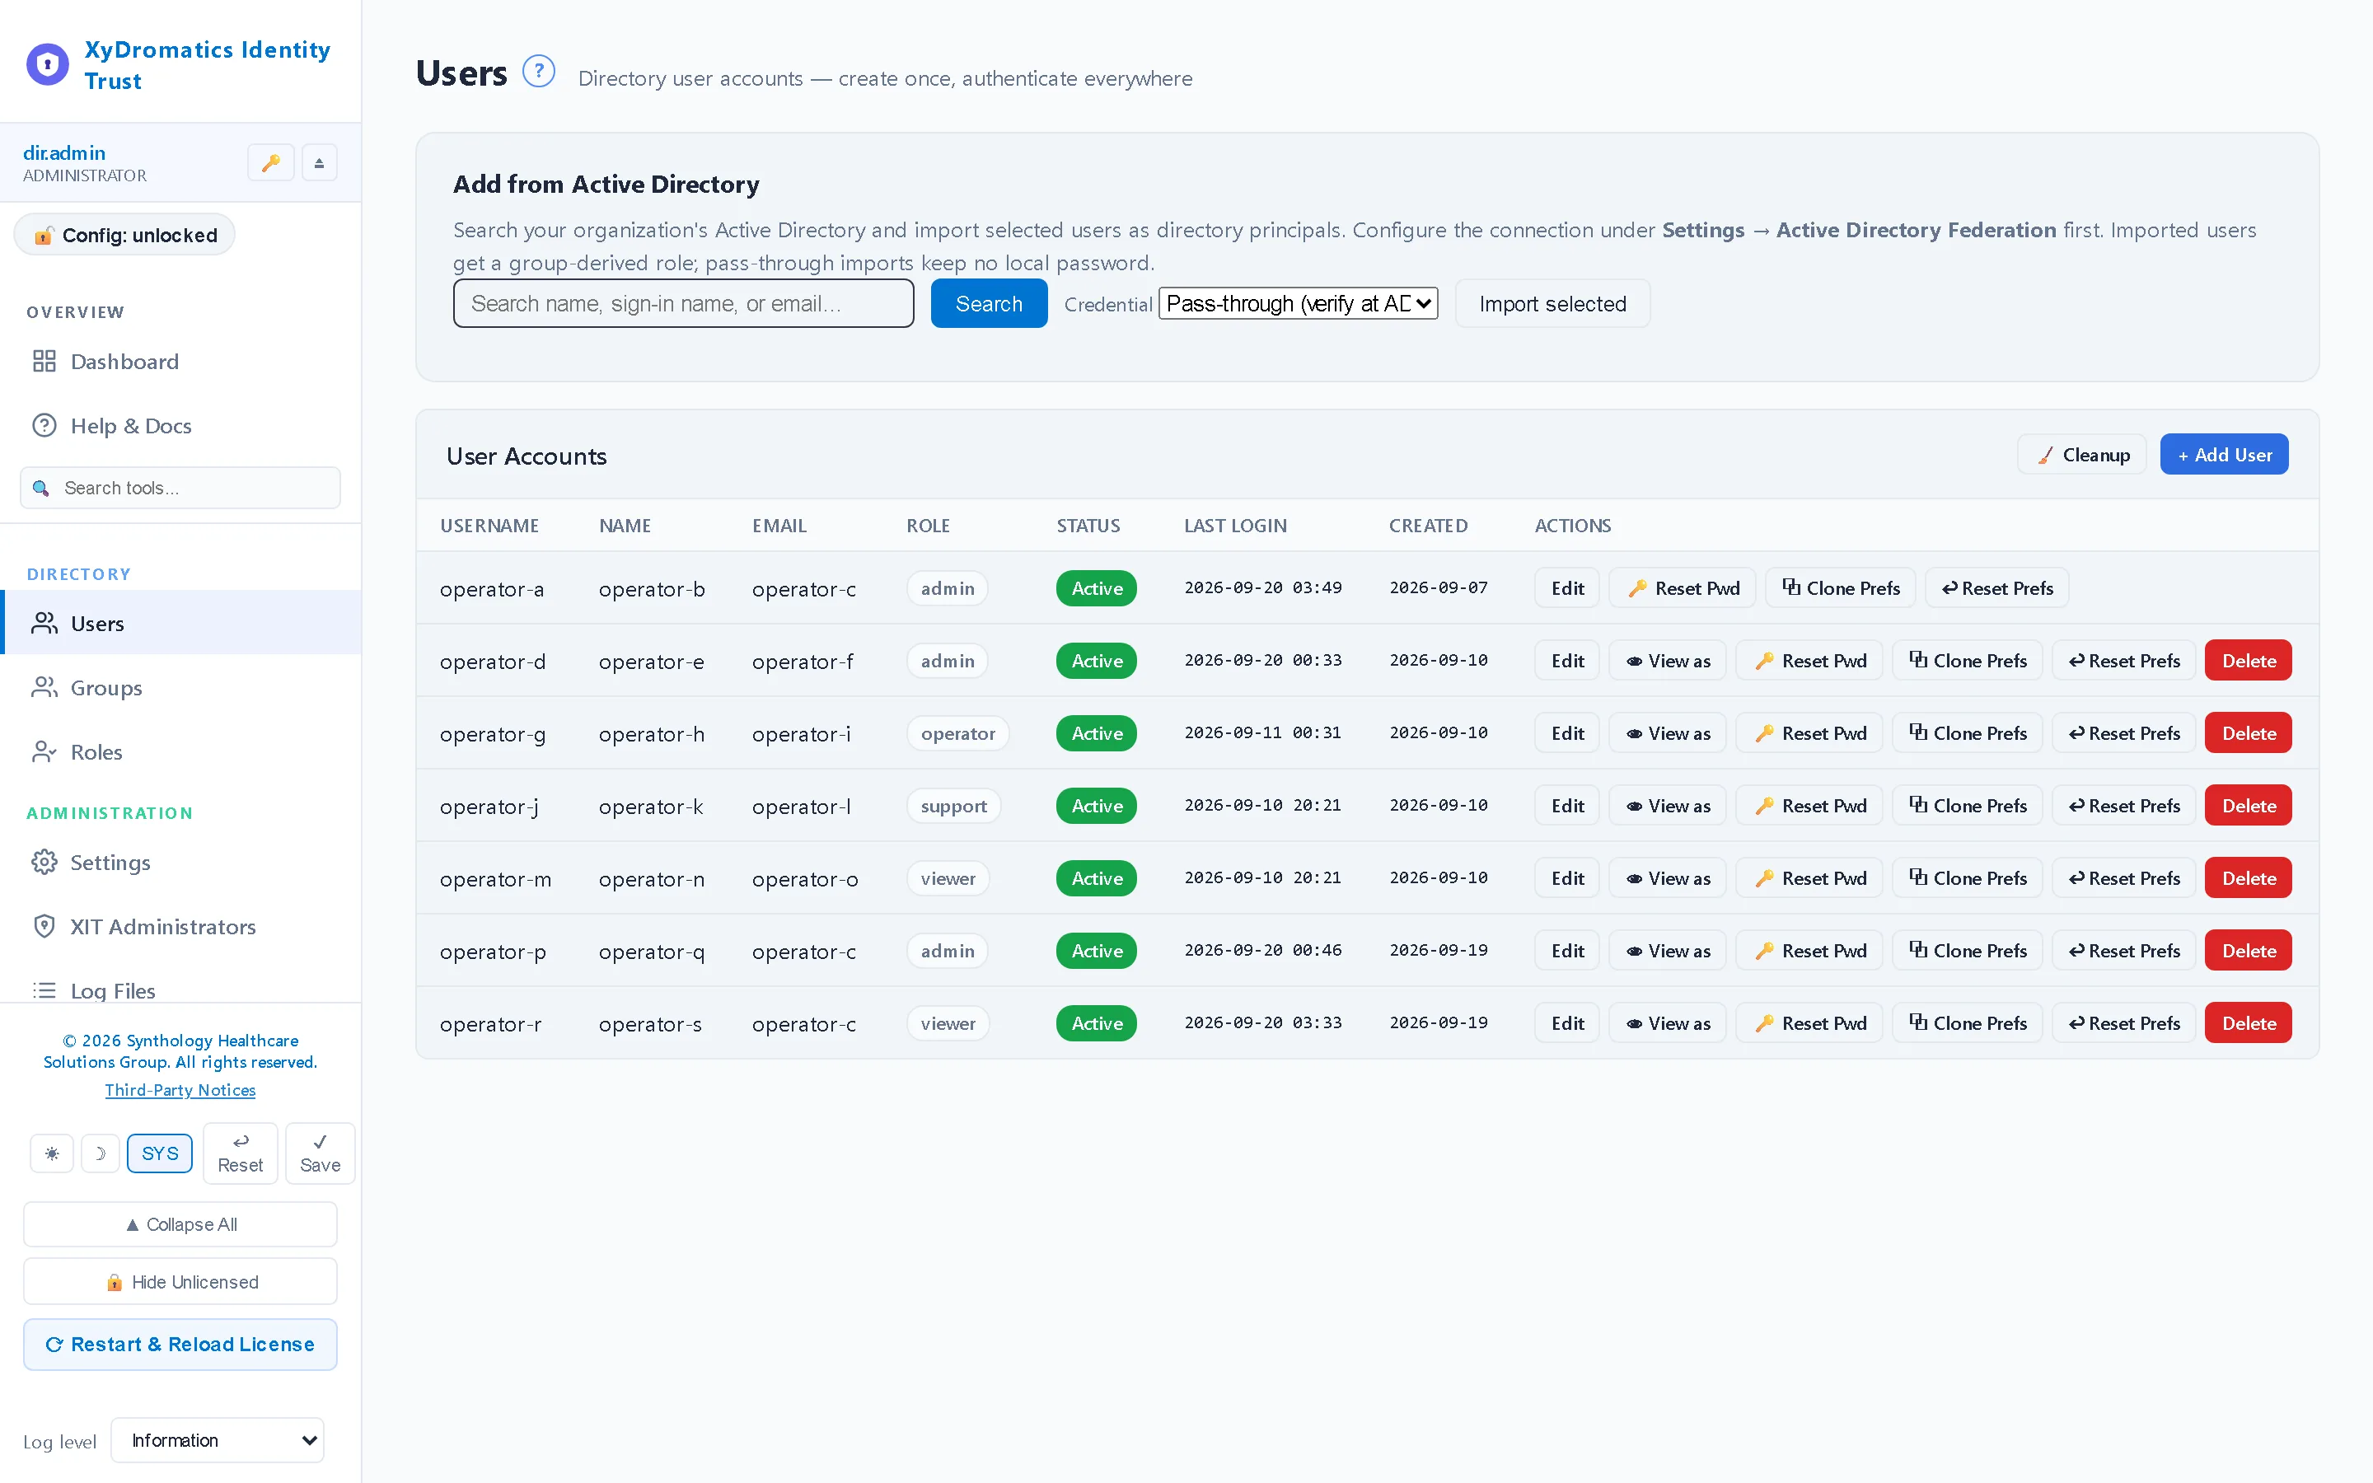Go to the Groups page
2373x1483 pixels.
click(x=182, y=688)
